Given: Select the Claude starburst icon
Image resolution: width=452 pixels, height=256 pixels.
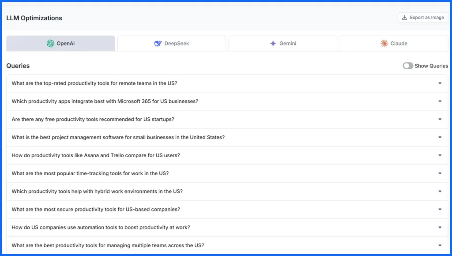Looking at the screenshot, I should pyautogui.click(x=384, y=43).
